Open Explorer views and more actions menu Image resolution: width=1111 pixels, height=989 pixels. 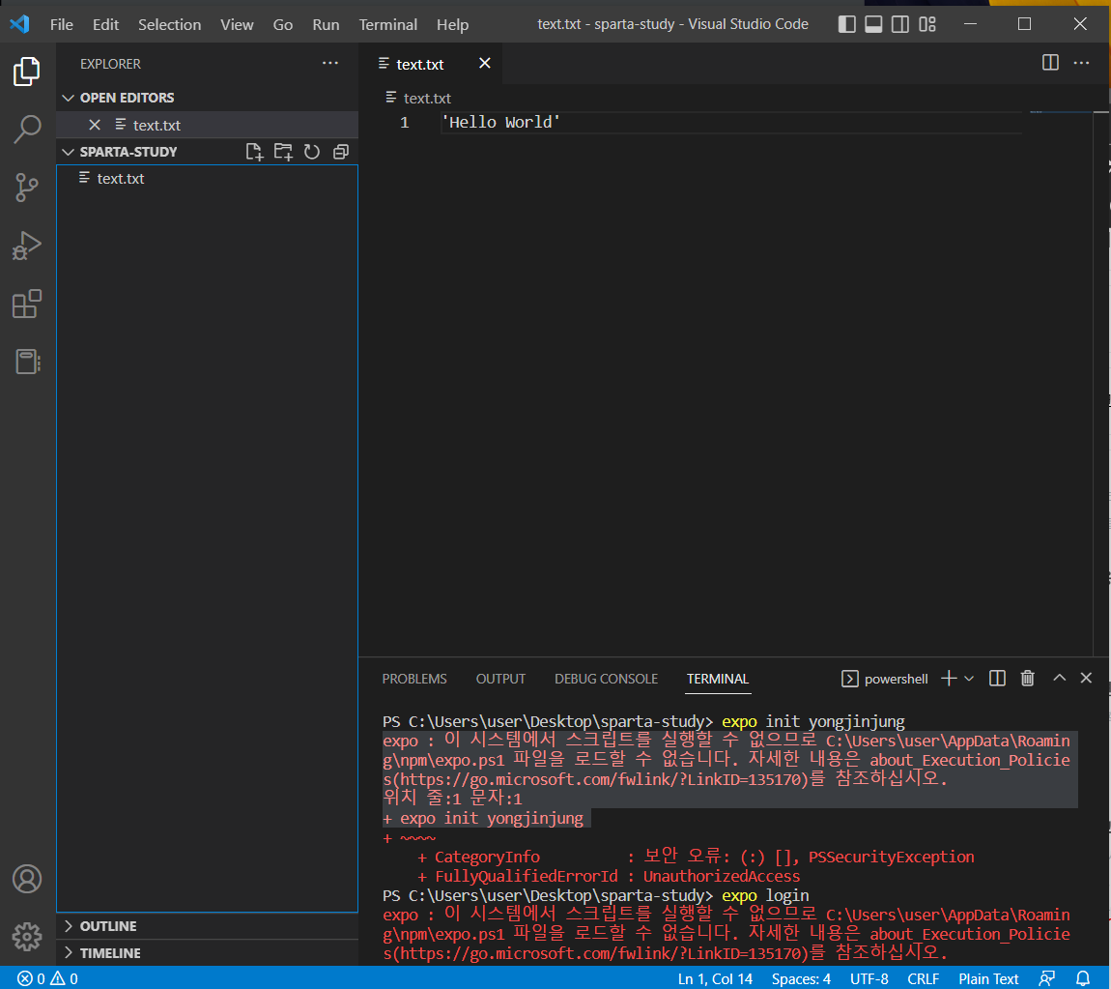coord(330,63)
